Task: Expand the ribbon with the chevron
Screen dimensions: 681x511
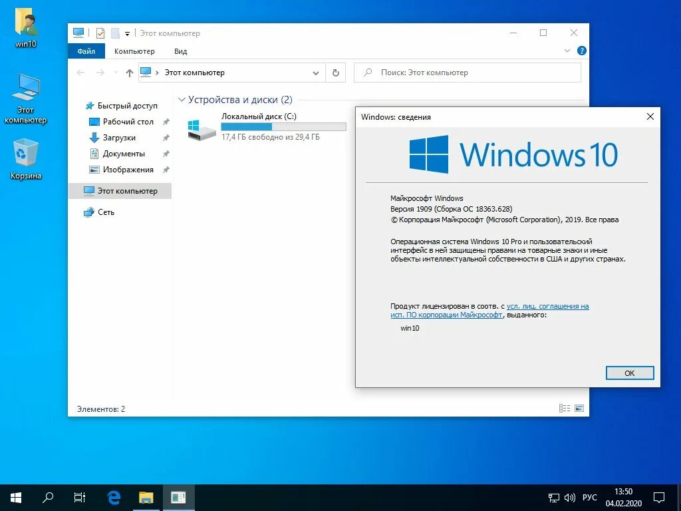Action: click(x=567, y=51)
